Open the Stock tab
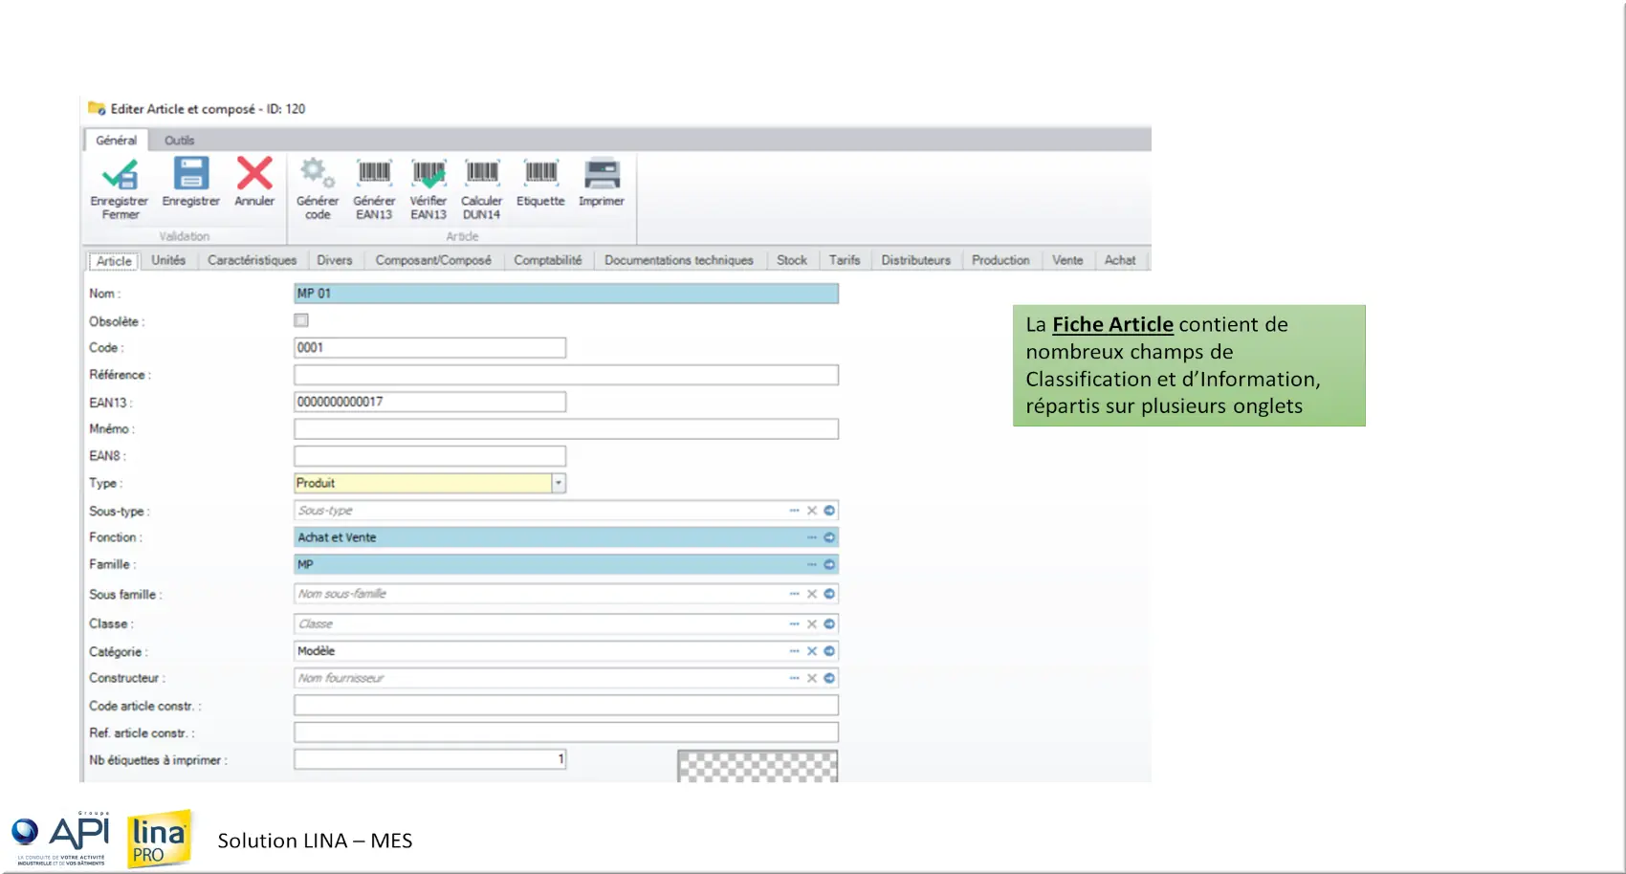Image resolution: width=1626 pixels, height=874 pixels. [792, 260]
